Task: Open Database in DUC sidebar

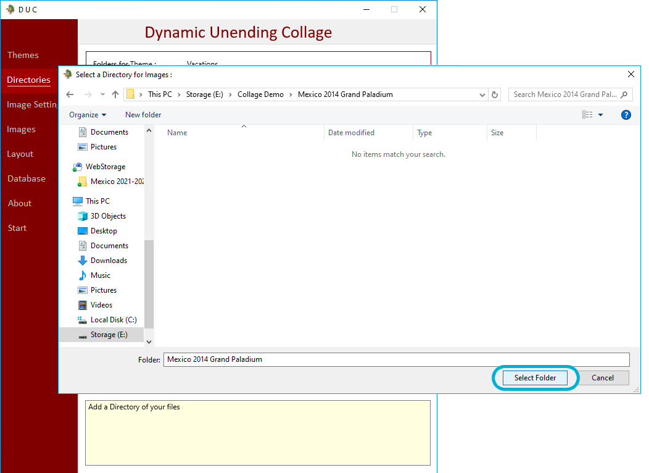Action: pyautogui.click(x=27, y=178)
